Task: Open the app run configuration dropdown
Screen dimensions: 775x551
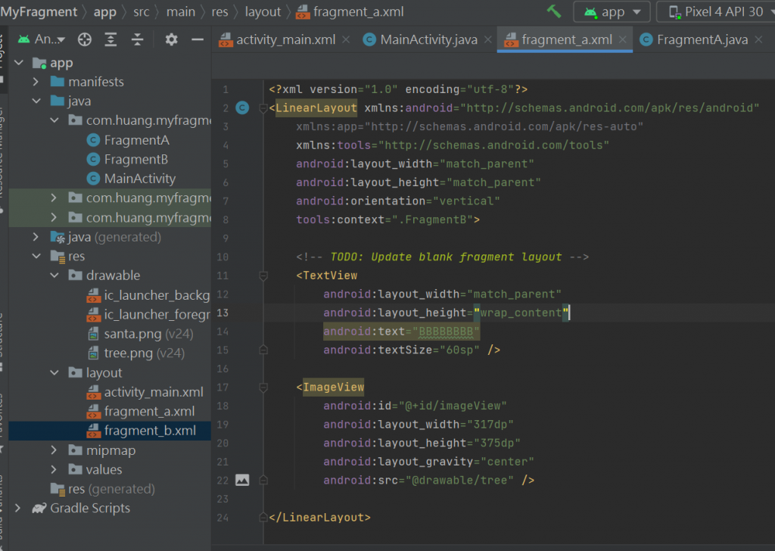Action: pos(612,12)
